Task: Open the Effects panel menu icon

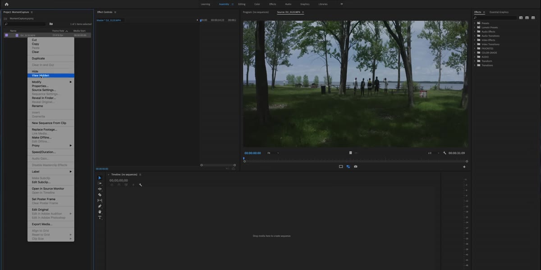Action: [485, 12]
